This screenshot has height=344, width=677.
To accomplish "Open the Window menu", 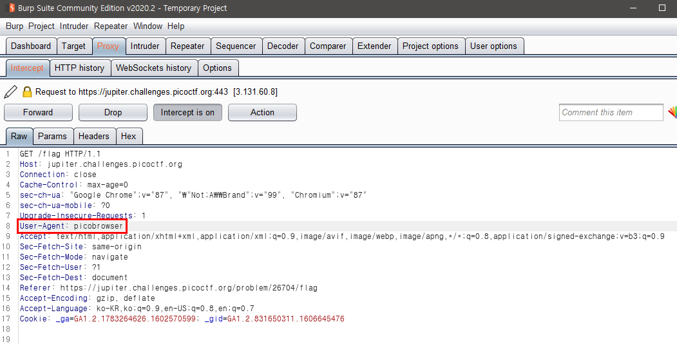I will coord(148,26).
